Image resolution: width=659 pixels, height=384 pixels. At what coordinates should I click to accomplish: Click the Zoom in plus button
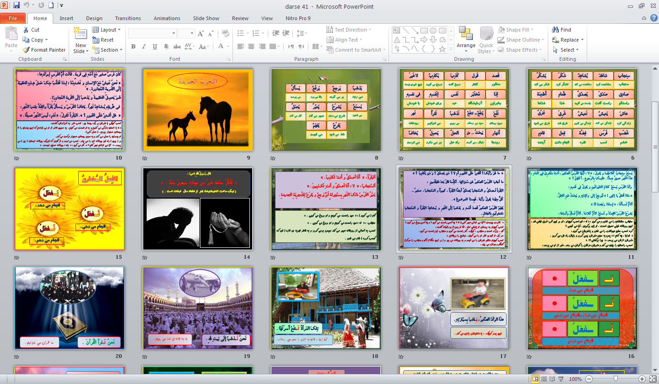pos(642,379)
